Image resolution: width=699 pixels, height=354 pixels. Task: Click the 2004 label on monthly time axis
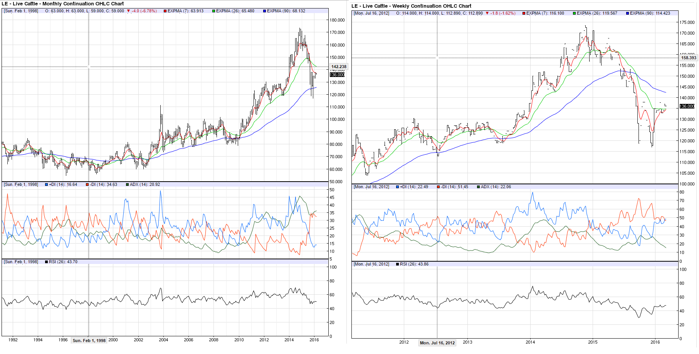click(163, 340)
